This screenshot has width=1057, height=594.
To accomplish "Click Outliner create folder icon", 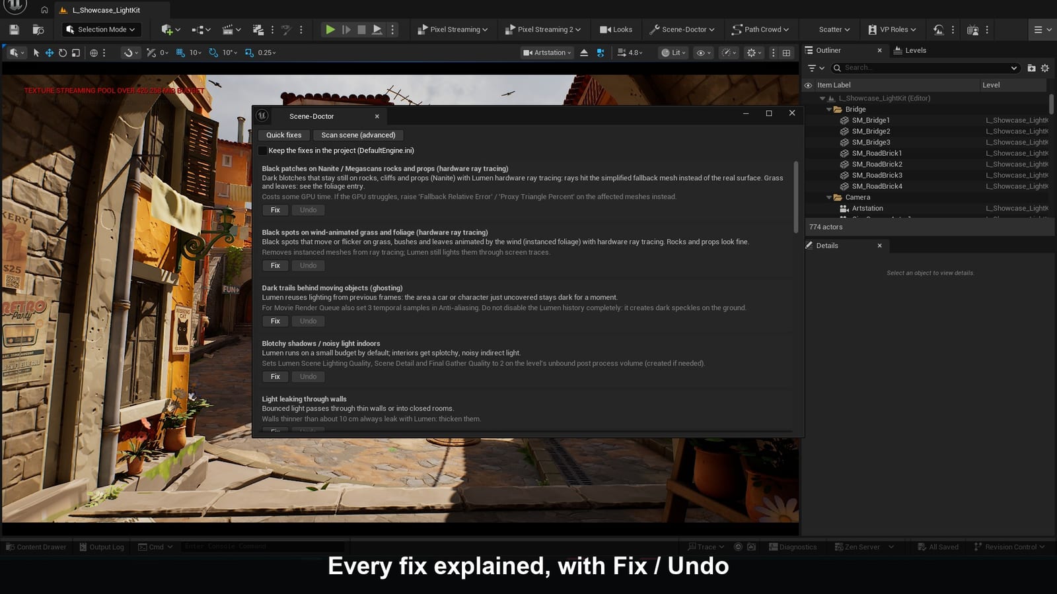I will [x=1031, y=68].
